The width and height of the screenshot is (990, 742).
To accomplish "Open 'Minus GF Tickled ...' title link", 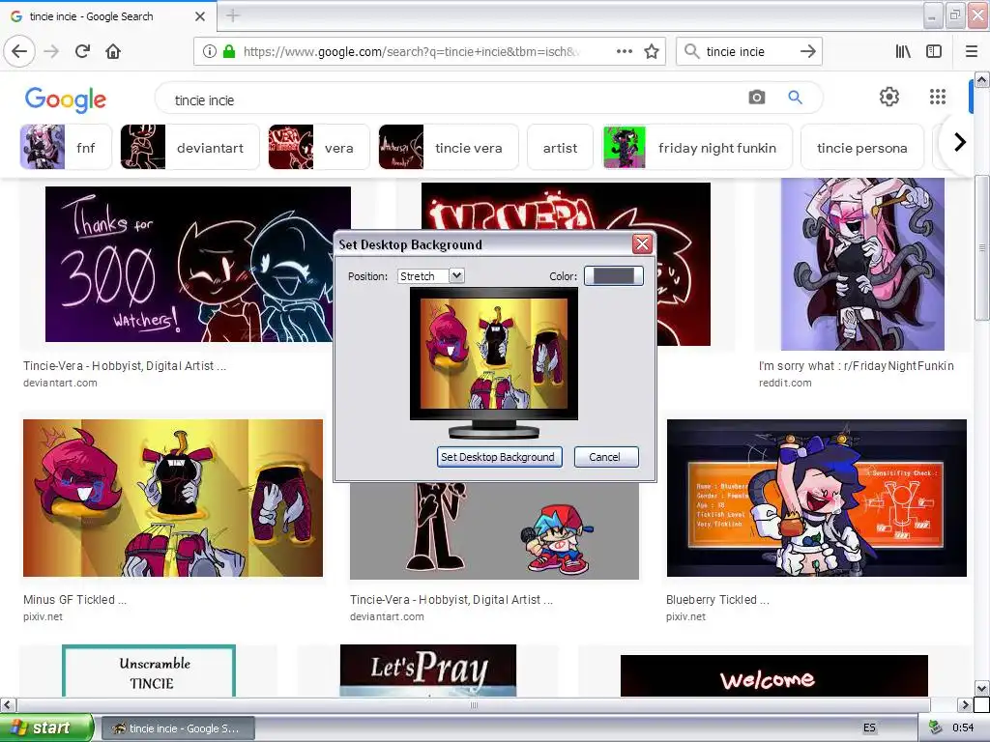I will point(75,600).
